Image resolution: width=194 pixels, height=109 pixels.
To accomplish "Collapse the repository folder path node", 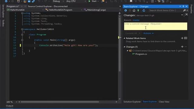I will pyautogui.click(x=127, y=51).
